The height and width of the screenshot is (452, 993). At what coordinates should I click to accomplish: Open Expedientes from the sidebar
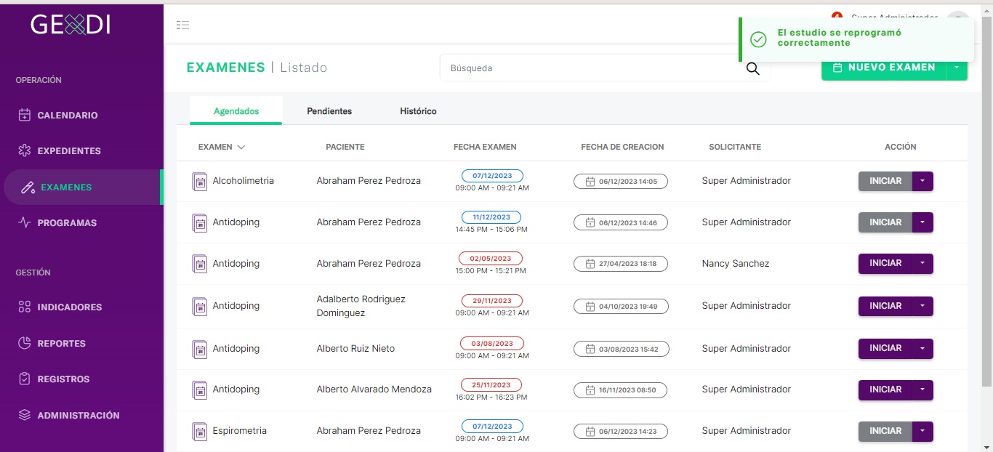[69, 151]
